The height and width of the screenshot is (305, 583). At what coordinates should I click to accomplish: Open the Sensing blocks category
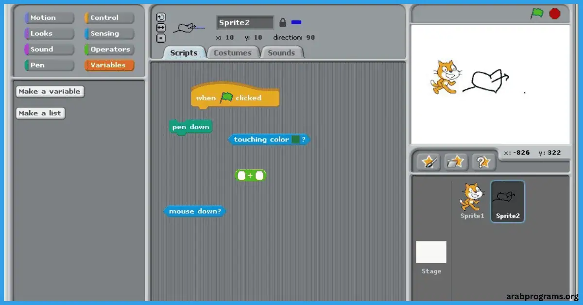[109, 34]
